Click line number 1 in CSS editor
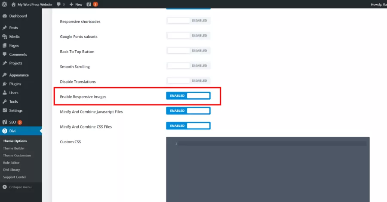387x202 pixels. (x=176, y=144)
